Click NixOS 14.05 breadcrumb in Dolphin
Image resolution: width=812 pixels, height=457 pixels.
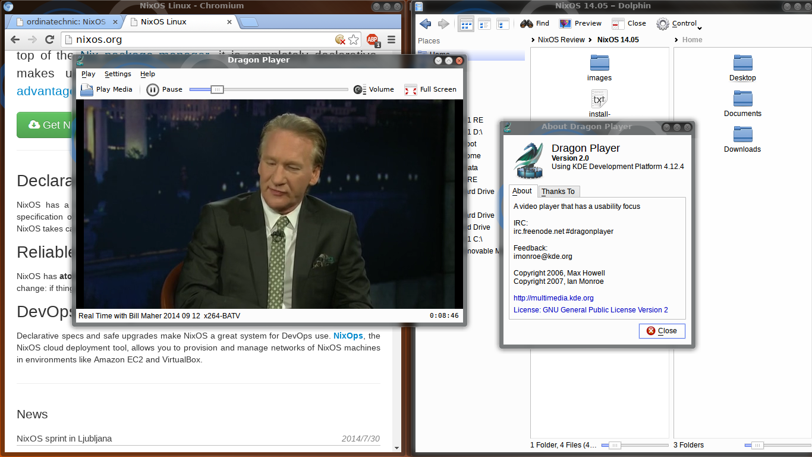click(618, 40)
